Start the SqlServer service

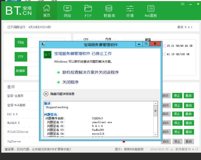pos(166,141)
